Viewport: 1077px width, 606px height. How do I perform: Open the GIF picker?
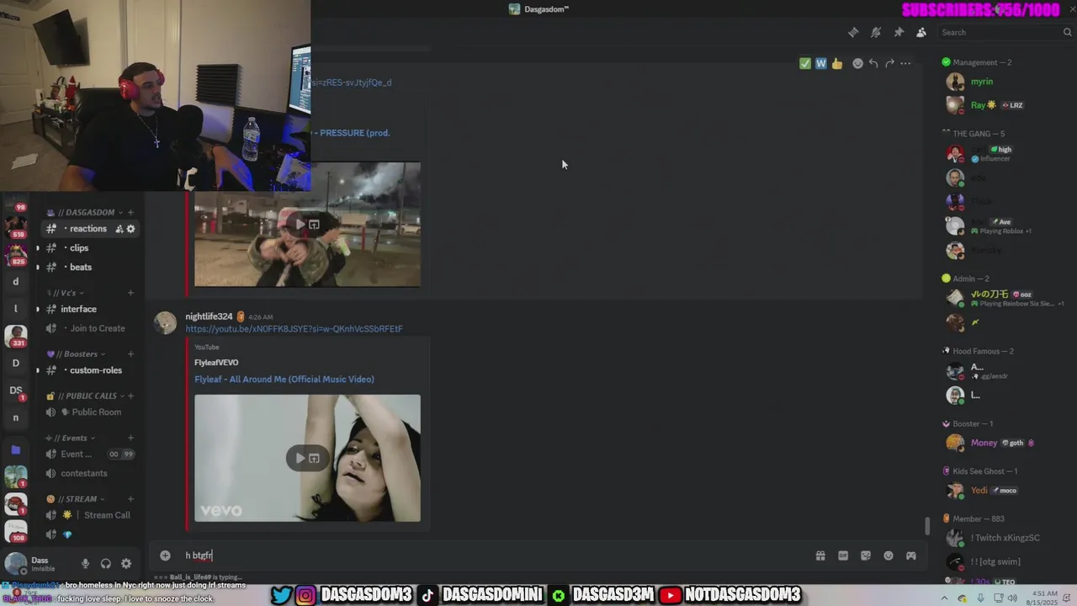[x=843, y=555]
